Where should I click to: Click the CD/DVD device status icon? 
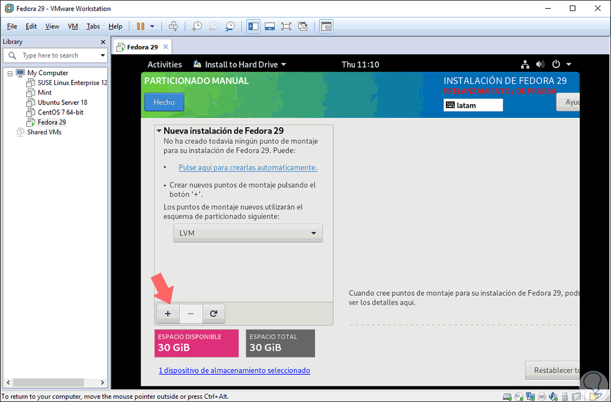pyautogui.click(x=518, y=396)
